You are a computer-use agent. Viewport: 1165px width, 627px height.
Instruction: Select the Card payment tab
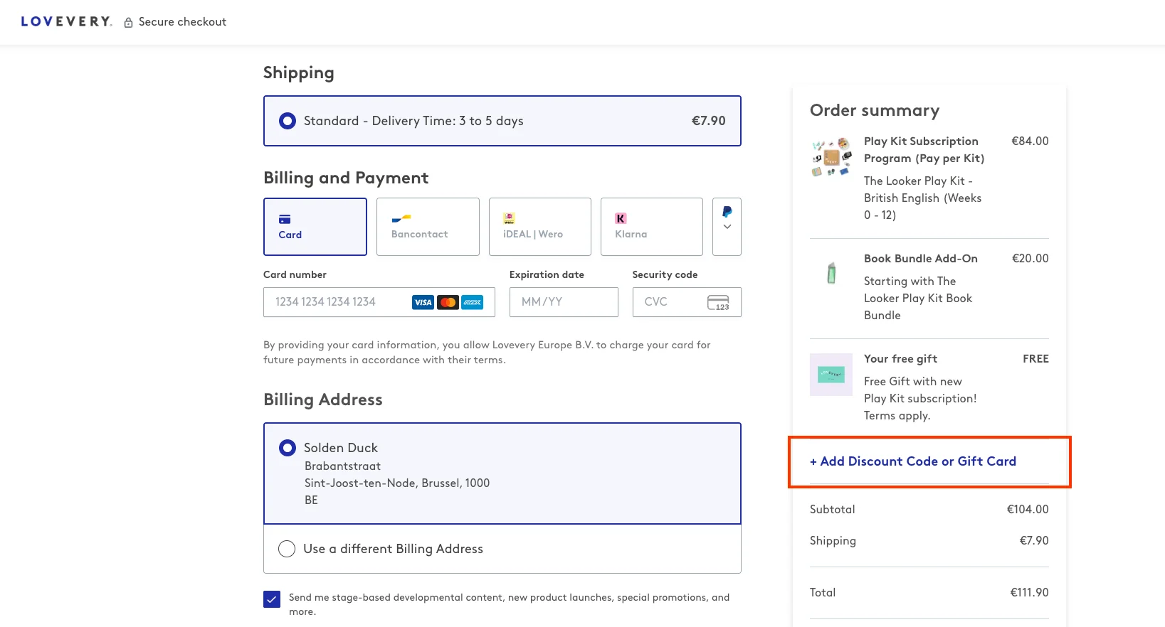click(x=315, y=227)
